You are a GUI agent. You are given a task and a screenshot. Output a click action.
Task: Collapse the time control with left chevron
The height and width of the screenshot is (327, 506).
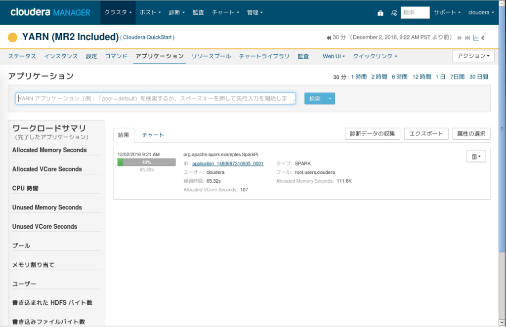[x=483, y=38]
